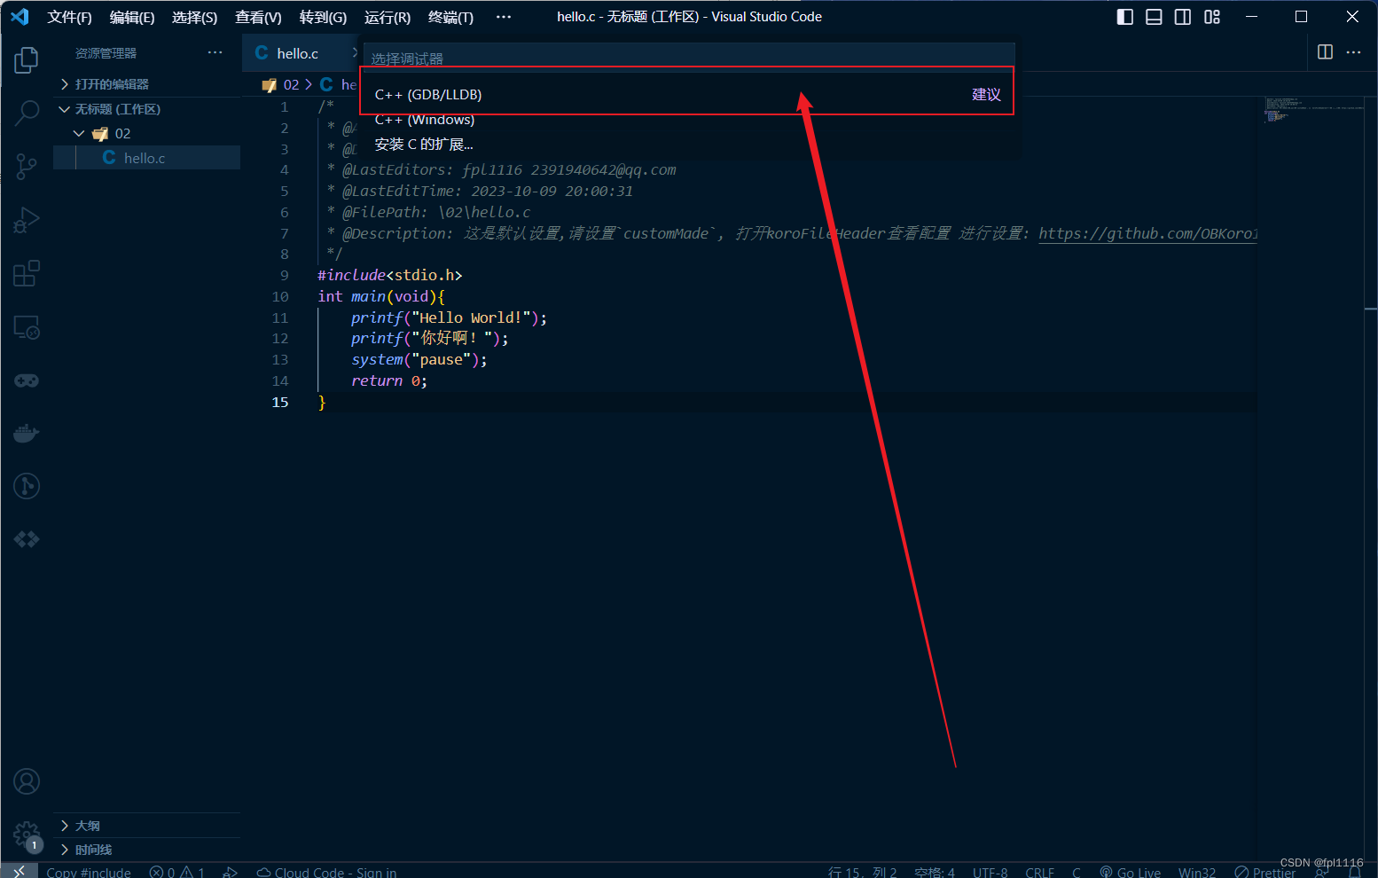Screen dimensions: 1378x878
Task: Open the 转到(G) menu
Action: click(323, 17)
